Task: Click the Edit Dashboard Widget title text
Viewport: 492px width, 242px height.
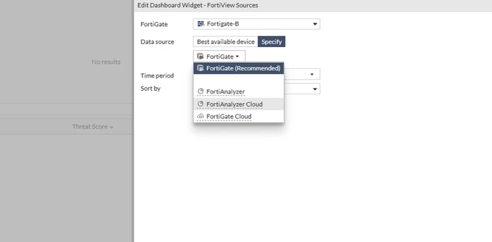Action: click(x=198, y=5)
